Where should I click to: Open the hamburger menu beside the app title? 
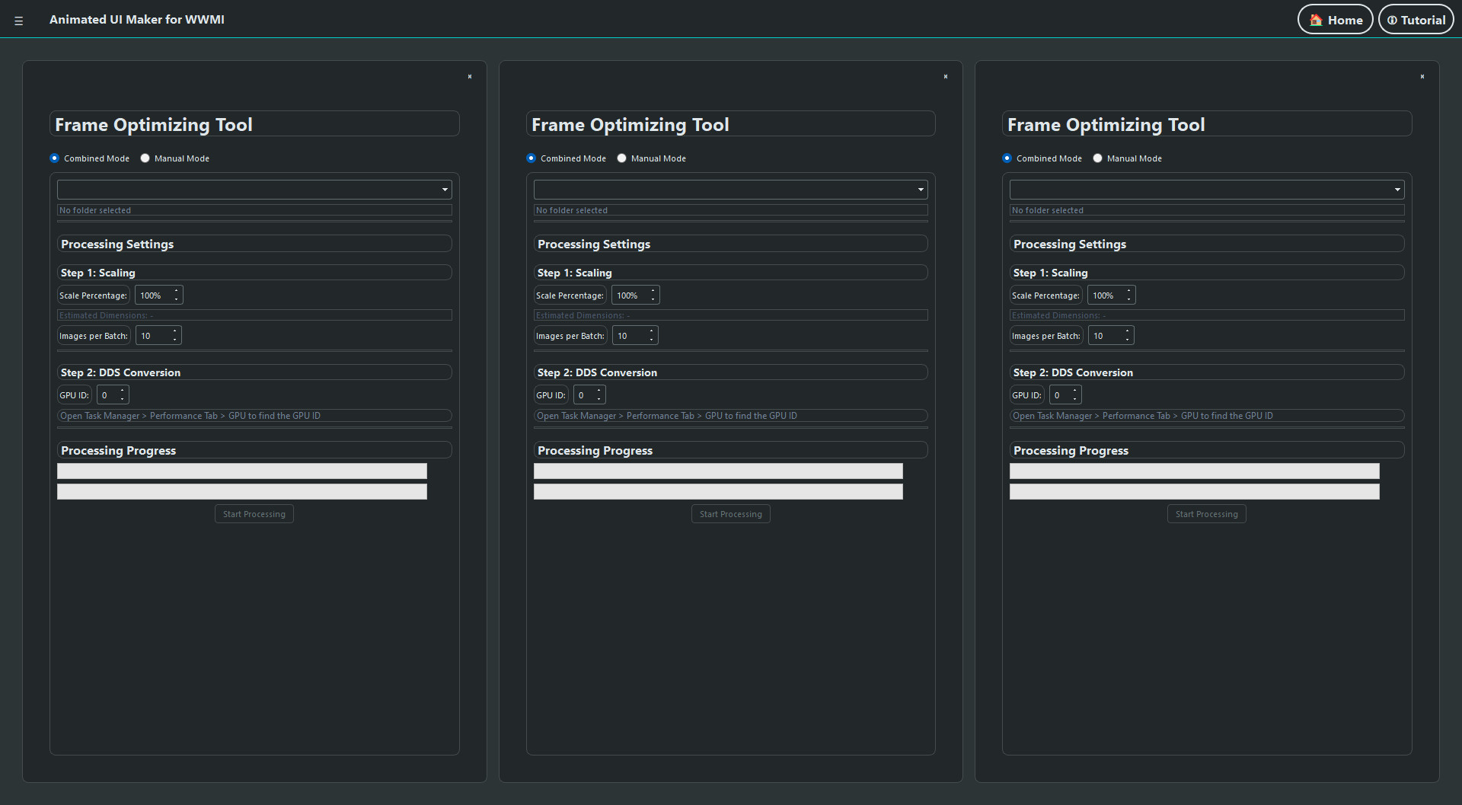19,21
